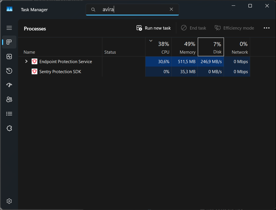This screenshot has height=210, width=276.
Task: Sort by the Network column header
Action: (237, 47)
